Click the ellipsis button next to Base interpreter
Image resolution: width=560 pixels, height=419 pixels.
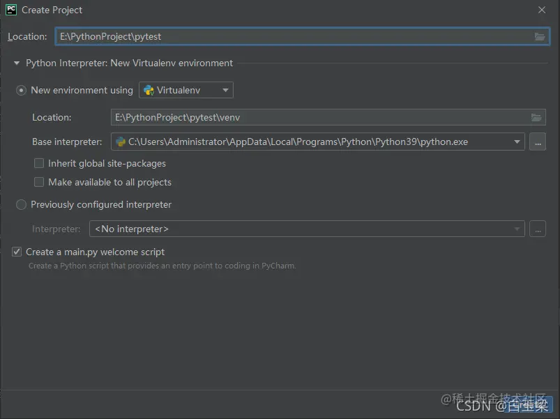point(538,142)
